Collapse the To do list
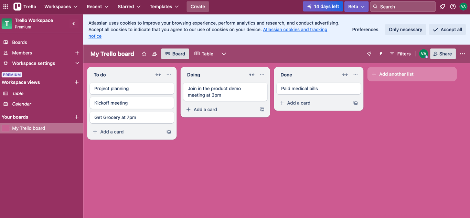This screenshot has height=218, width=470. click(158, 75)
